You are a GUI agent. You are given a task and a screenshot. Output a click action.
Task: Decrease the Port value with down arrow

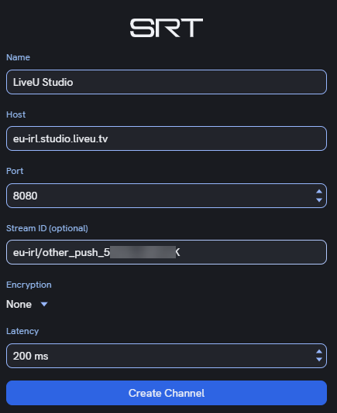point(319,200)
